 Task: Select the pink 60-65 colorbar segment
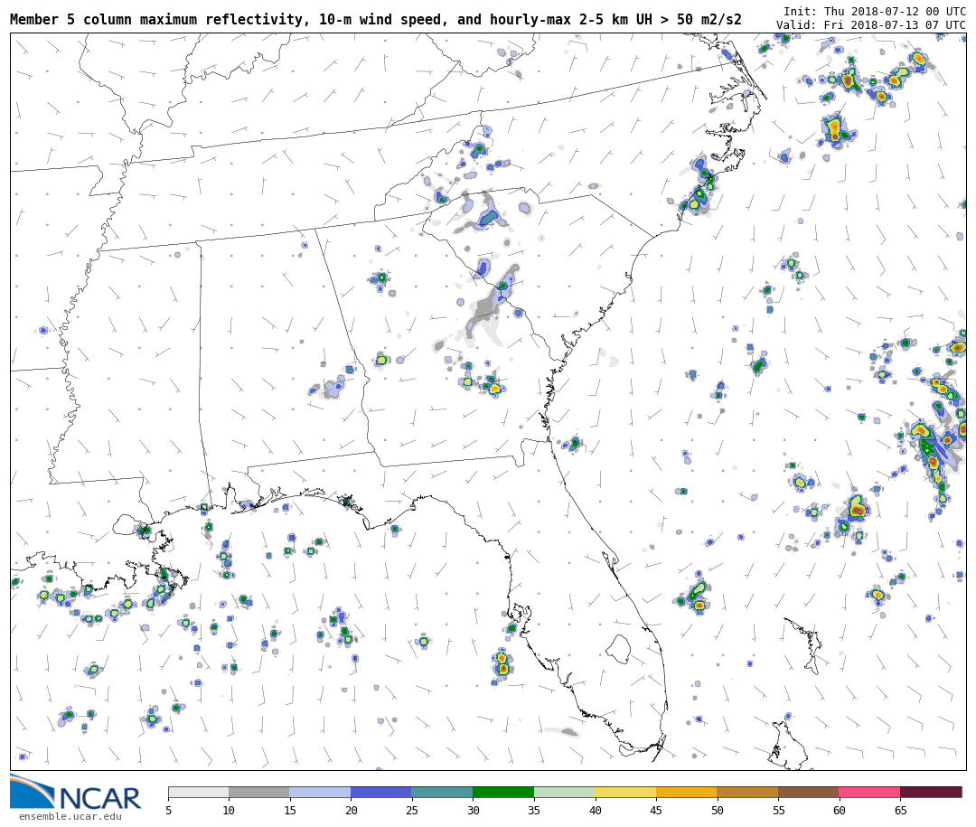(x=869, y=792)
